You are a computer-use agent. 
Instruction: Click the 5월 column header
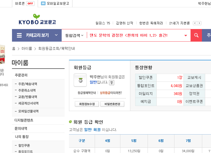134,141
